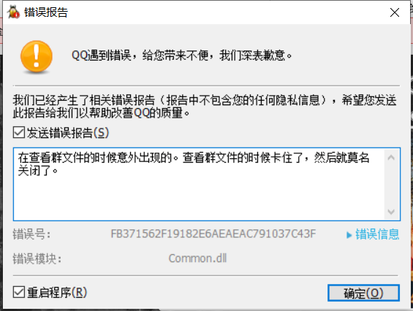Click the 错误号 label

pyautogui.click(x=31, y=234)
